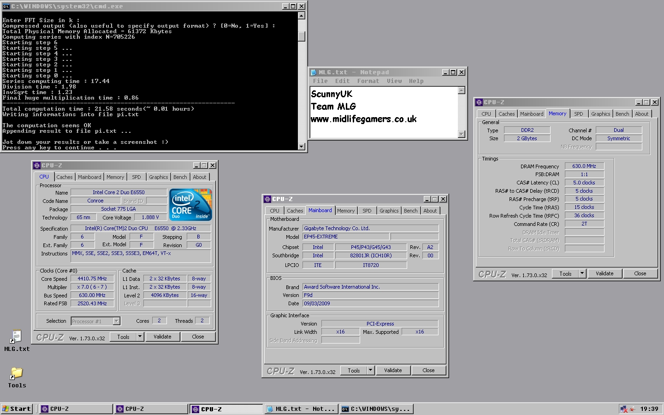This screenshot has height=415, width=664.
Task: Click Close in the CPU-Z CPU window
Action: pos(198,337)
